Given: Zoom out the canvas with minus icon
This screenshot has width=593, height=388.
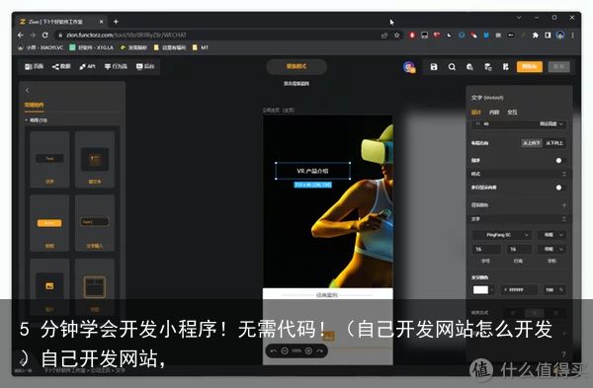Looking at the screenshot, I should 285,350.
